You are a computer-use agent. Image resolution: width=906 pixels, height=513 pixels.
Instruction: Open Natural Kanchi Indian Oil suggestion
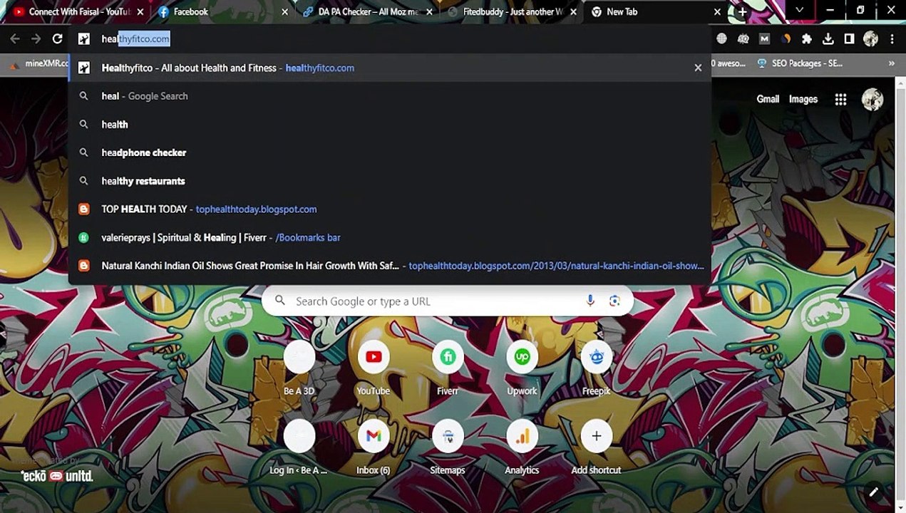pyautogui.click(x=390, y=266)
